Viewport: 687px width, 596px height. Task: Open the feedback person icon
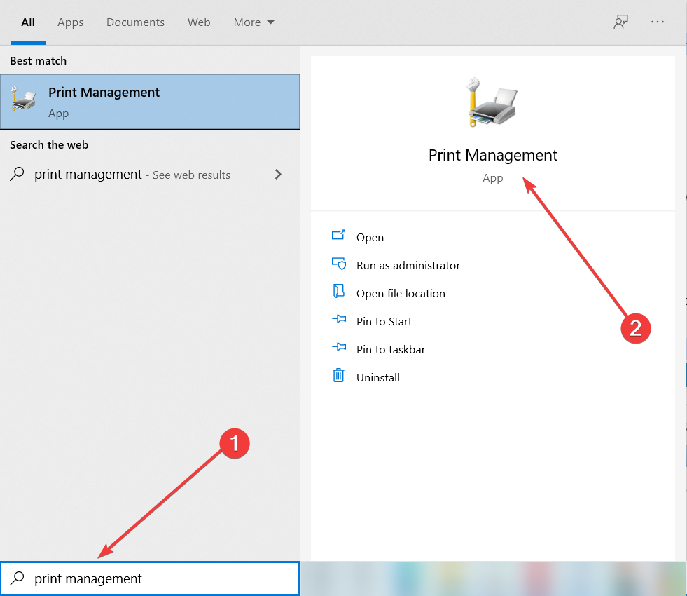[620, 22]
